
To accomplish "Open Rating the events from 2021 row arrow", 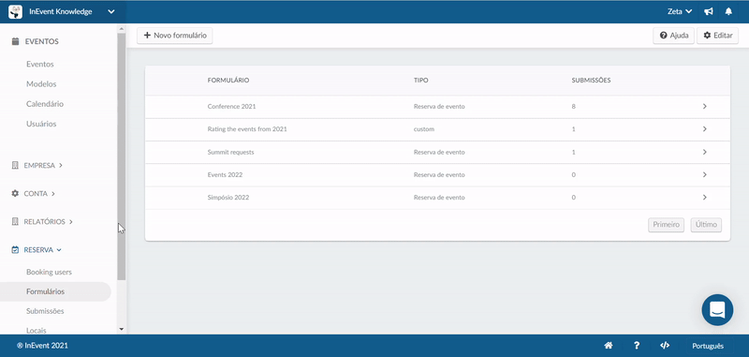I will [705, 129].
